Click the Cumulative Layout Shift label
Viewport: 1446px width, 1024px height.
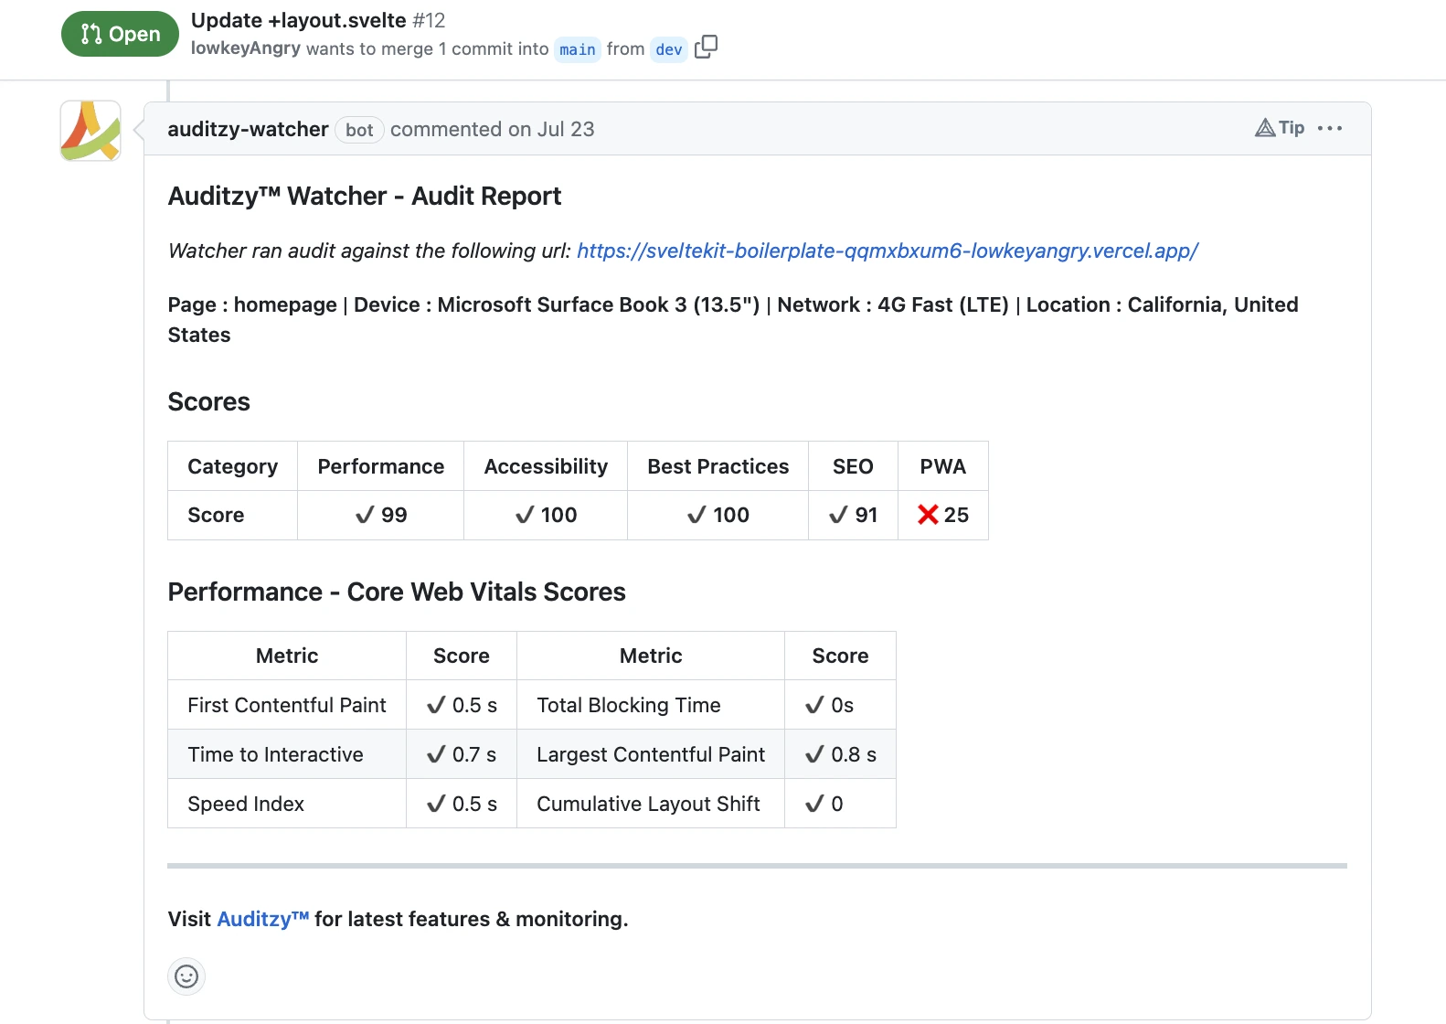648,804
